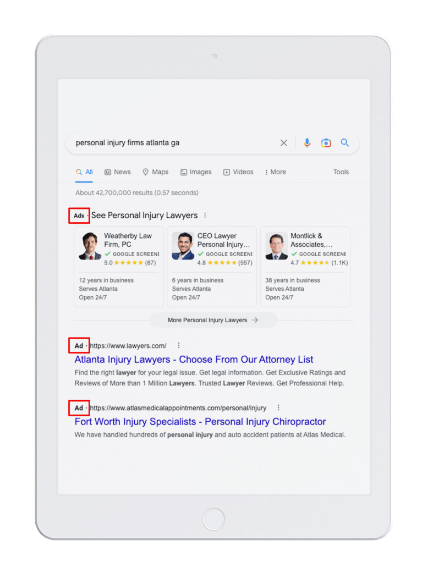Open Weatherby Law Firm, PC listing title
This screenshot has width=428, height=563.
pyautogui.click(x=128, y=240)
